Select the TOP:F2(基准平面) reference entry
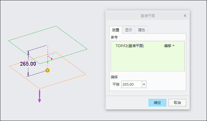Viewport: 207px width, 121px height. (129, 46)
